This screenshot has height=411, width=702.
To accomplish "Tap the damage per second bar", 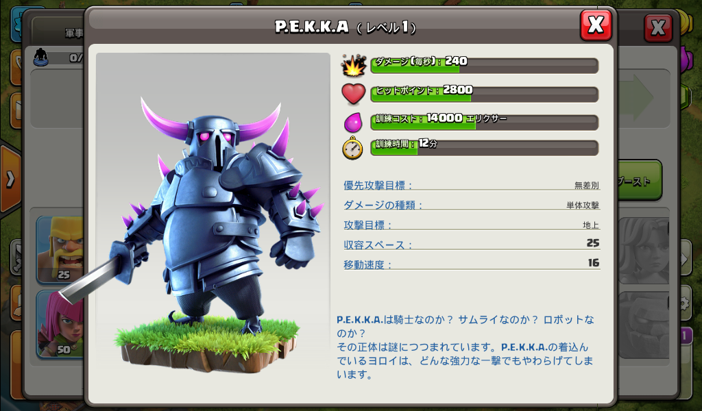I will click(485, 65).
